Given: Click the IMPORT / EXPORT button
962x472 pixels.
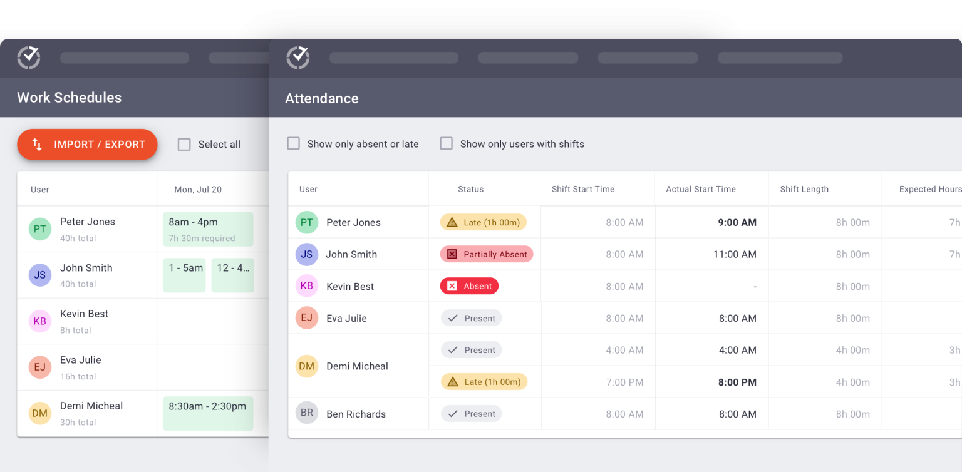Looking at the screenshot, I should [x=87, y=145].
